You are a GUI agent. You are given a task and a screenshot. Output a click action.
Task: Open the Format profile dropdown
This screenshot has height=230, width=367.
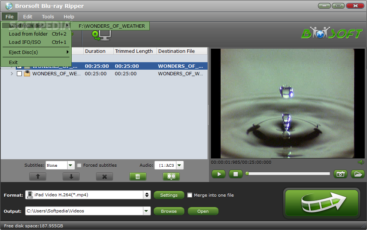tap(147, 195)
